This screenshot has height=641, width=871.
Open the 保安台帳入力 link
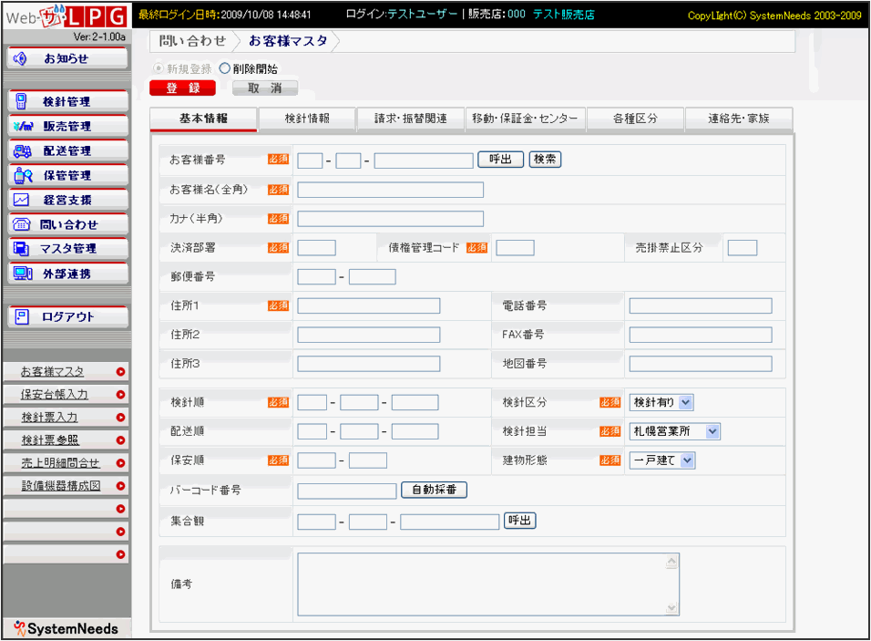point(55,394)
